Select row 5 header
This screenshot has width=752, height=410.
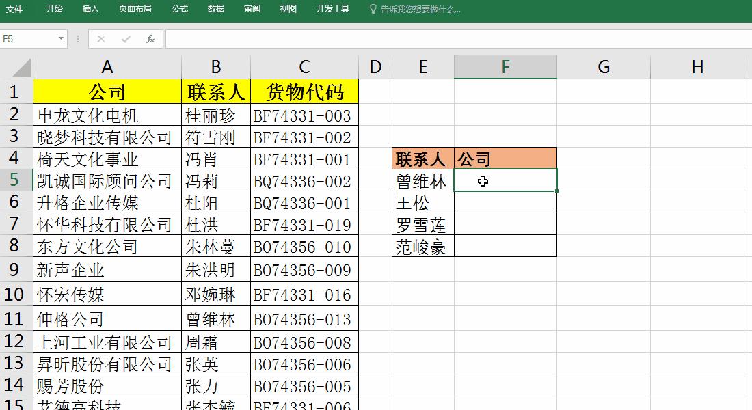tap(14, 181)
